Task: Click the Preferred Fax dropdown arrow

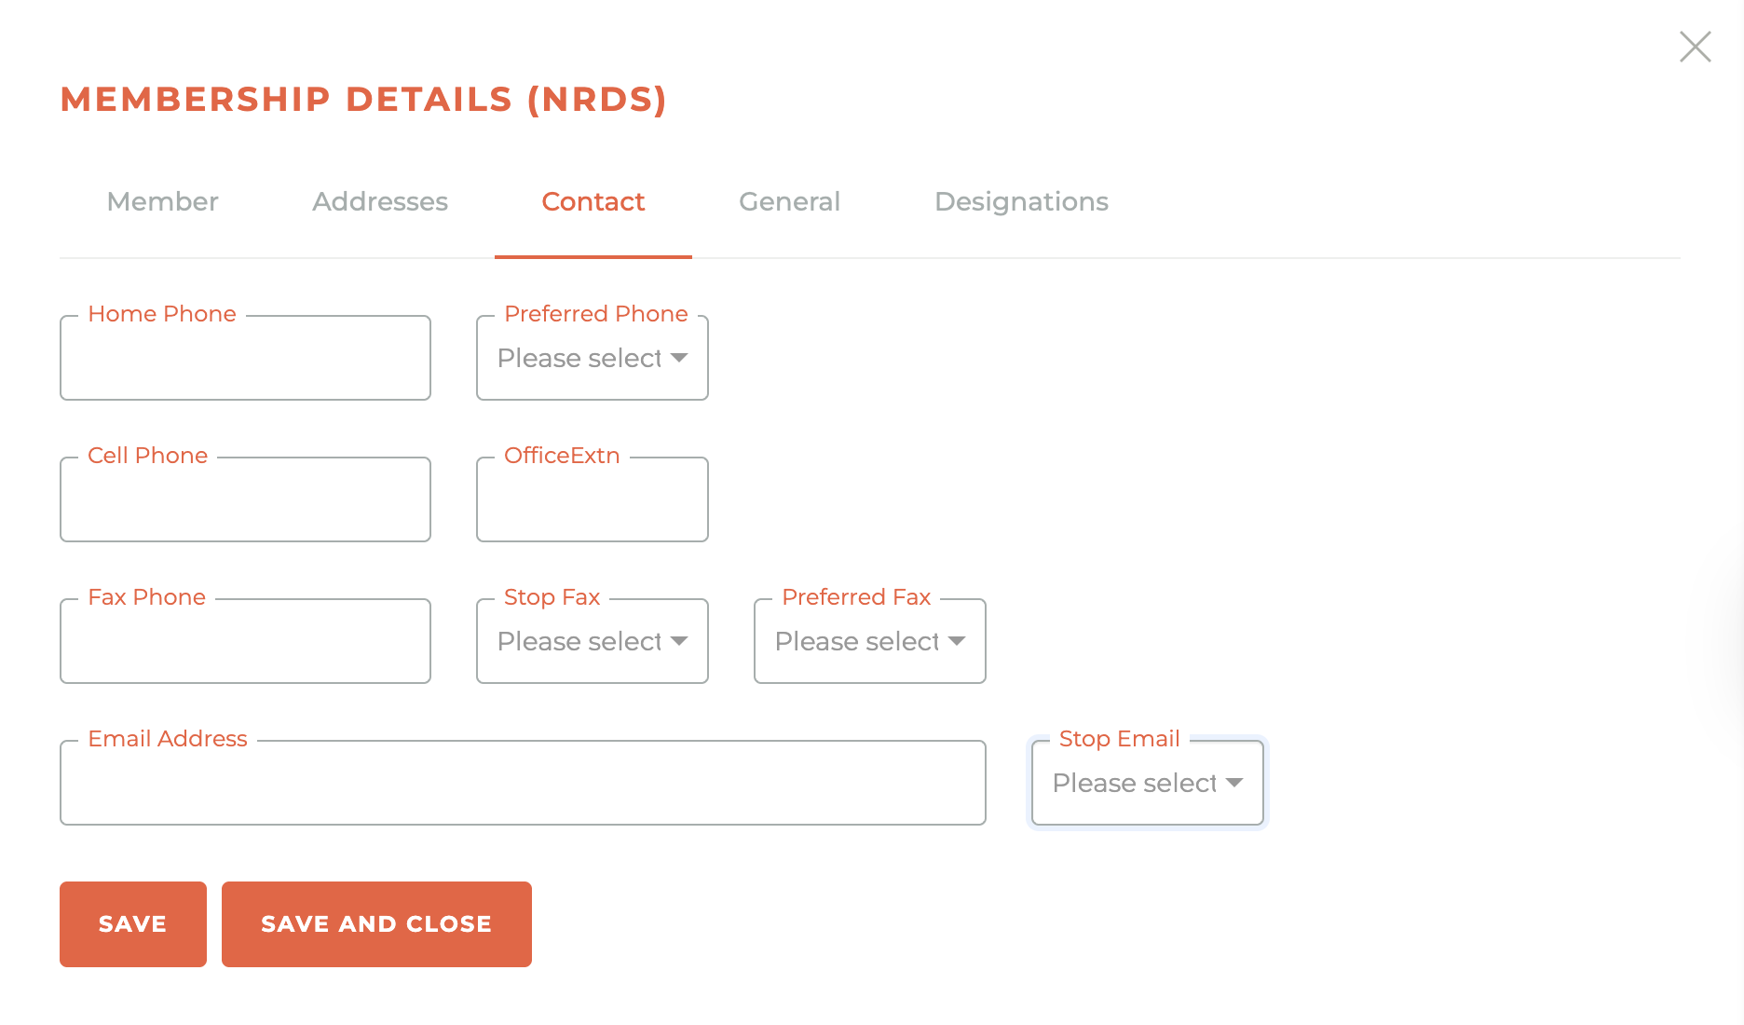Action: click(957, 642)
